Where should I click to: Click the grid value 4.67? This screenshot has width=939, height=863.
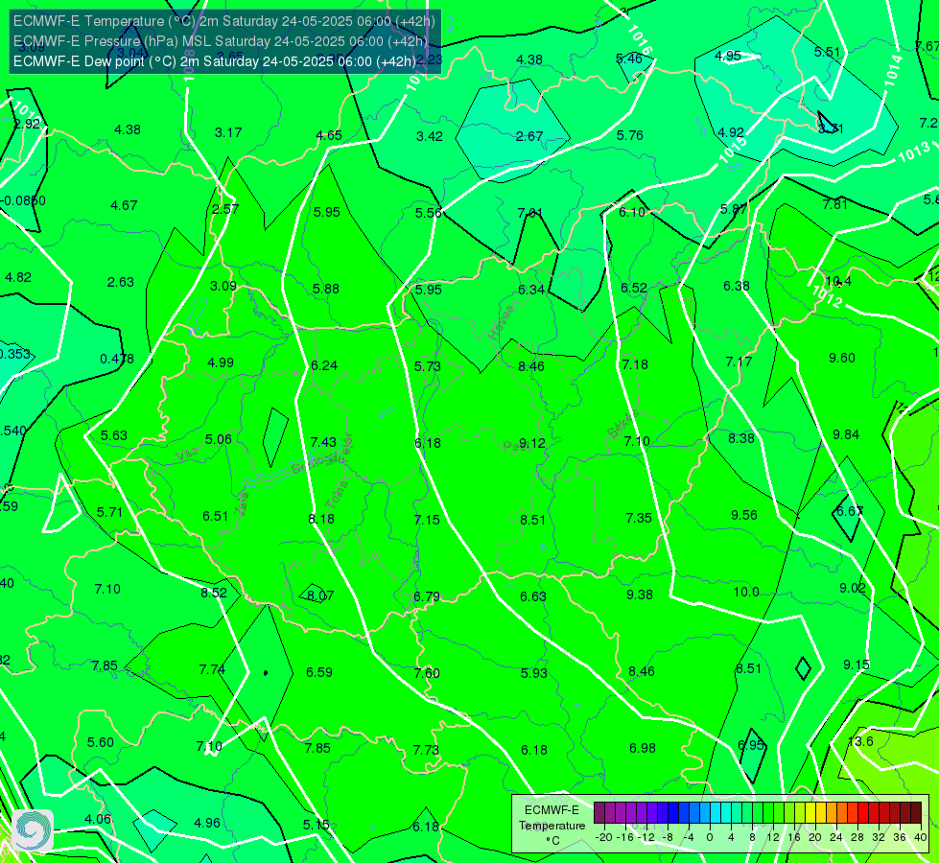[124, 205]
